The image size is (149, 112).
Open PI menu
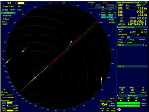pos(143,88)
